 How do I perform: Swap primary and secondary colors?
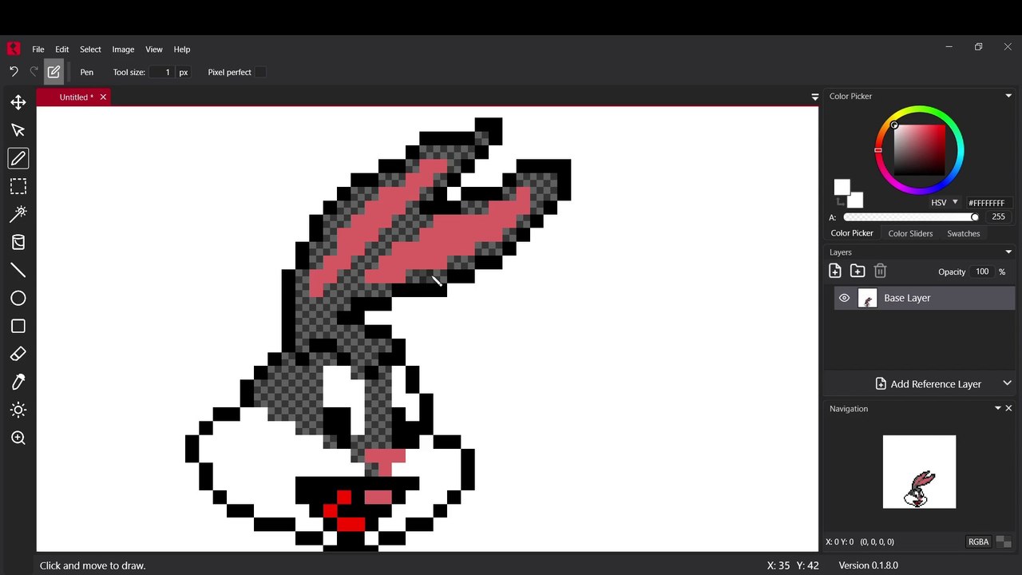[x=840, y=201]
